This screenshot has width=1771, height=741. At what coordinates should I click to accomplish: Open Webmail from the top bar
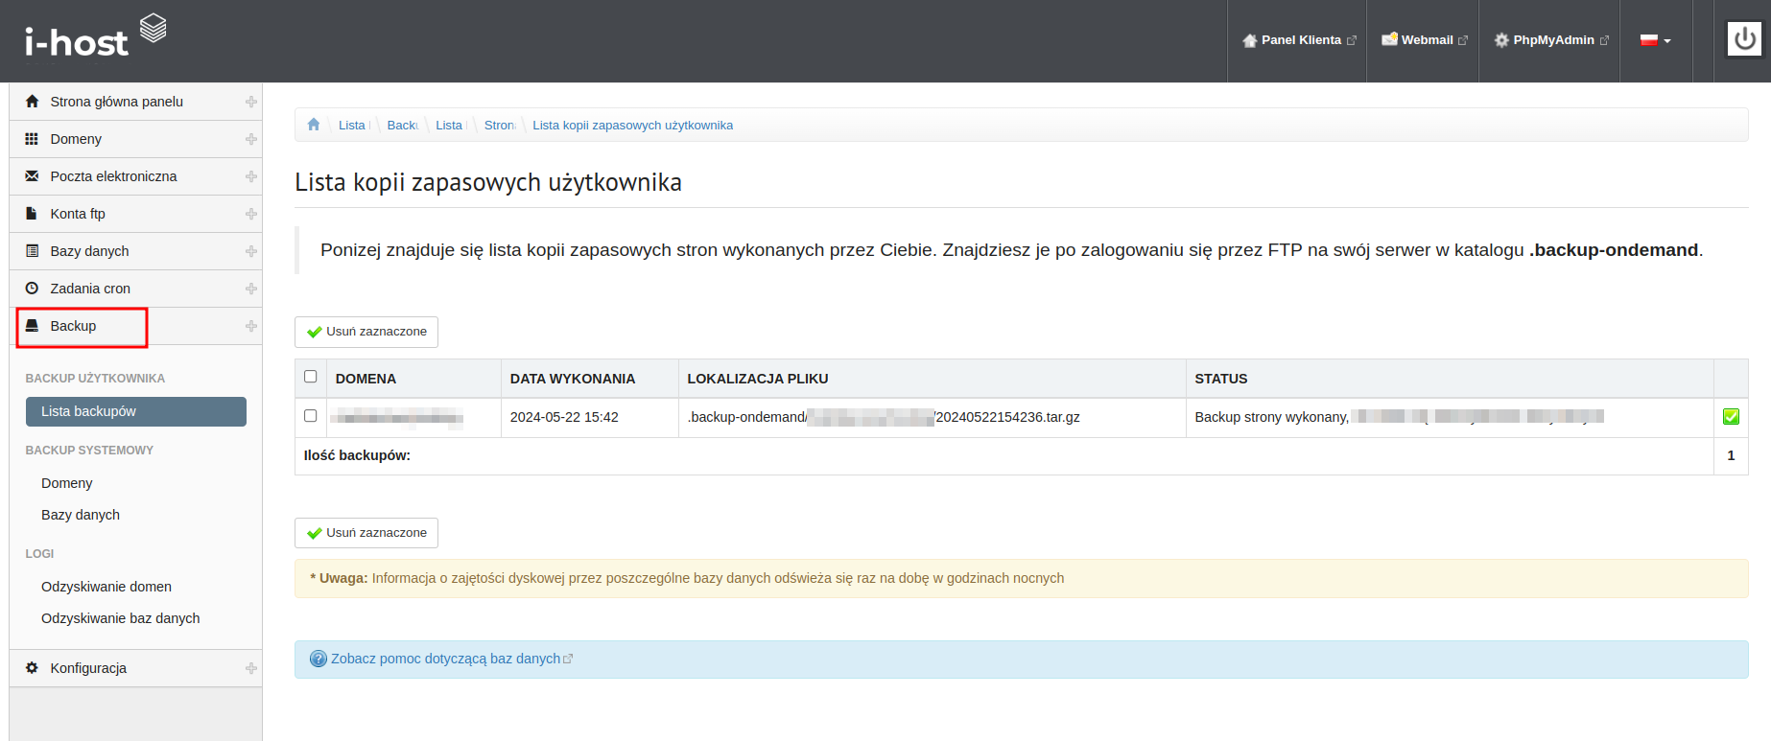(1425, 40)
